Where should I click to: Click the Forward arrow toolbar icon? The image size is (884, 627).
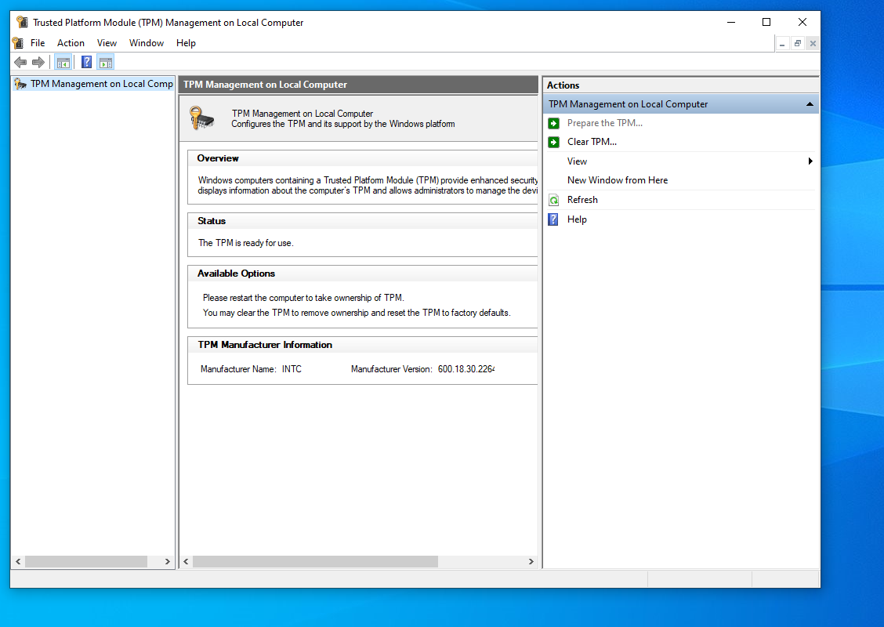pos(38,62)
